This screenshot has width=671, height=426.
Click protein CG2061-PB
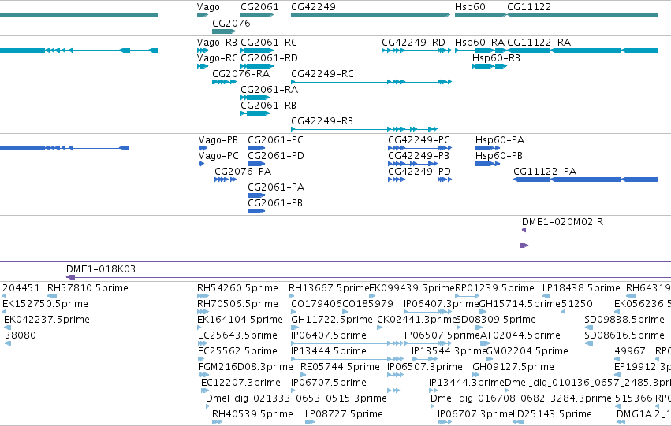274,203
